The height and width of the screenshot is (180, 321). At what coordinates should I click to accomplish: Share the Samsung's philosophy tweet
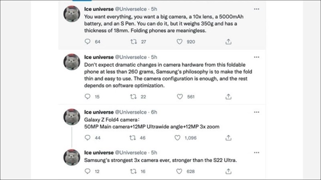point(228,96)
